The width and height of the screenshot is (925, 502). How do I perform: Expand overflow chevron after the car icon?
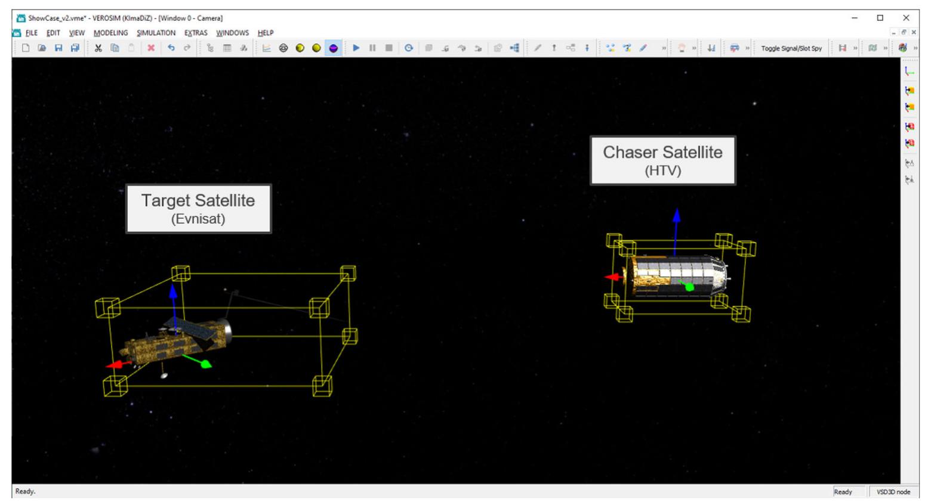point(747,48)
